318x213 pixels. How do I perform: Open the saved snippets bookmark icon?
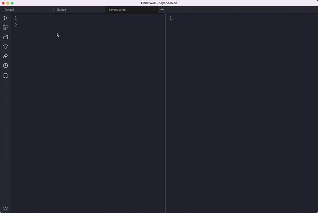6,75
